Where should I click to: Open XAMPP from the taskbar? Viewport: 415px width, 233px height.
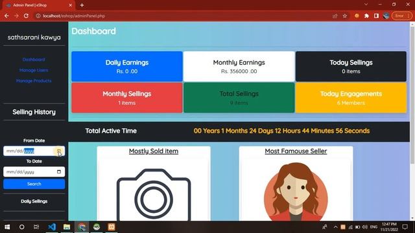(x=112, y=227)
